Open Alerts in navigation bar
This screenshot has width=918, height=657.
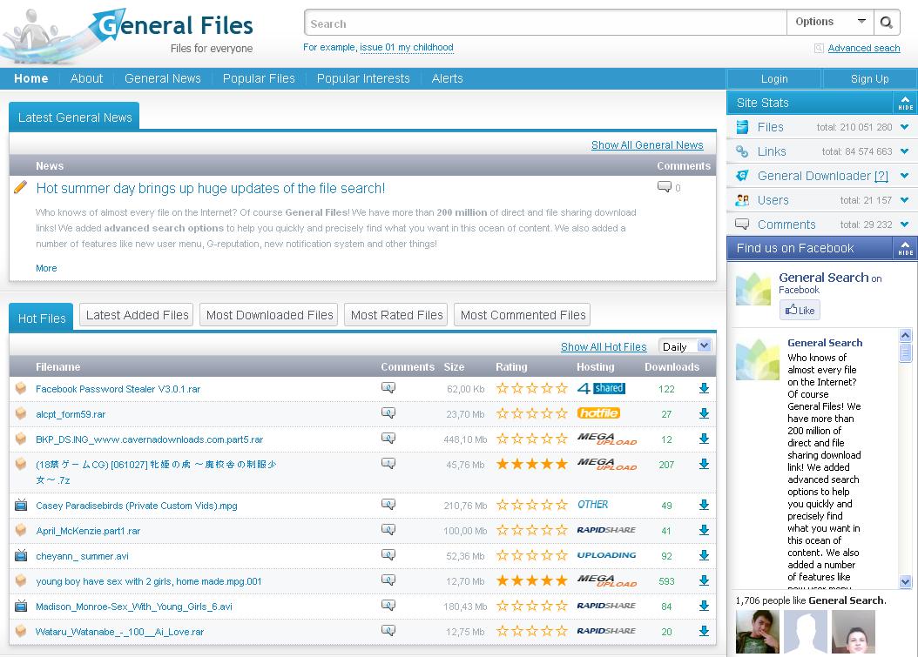448,78
